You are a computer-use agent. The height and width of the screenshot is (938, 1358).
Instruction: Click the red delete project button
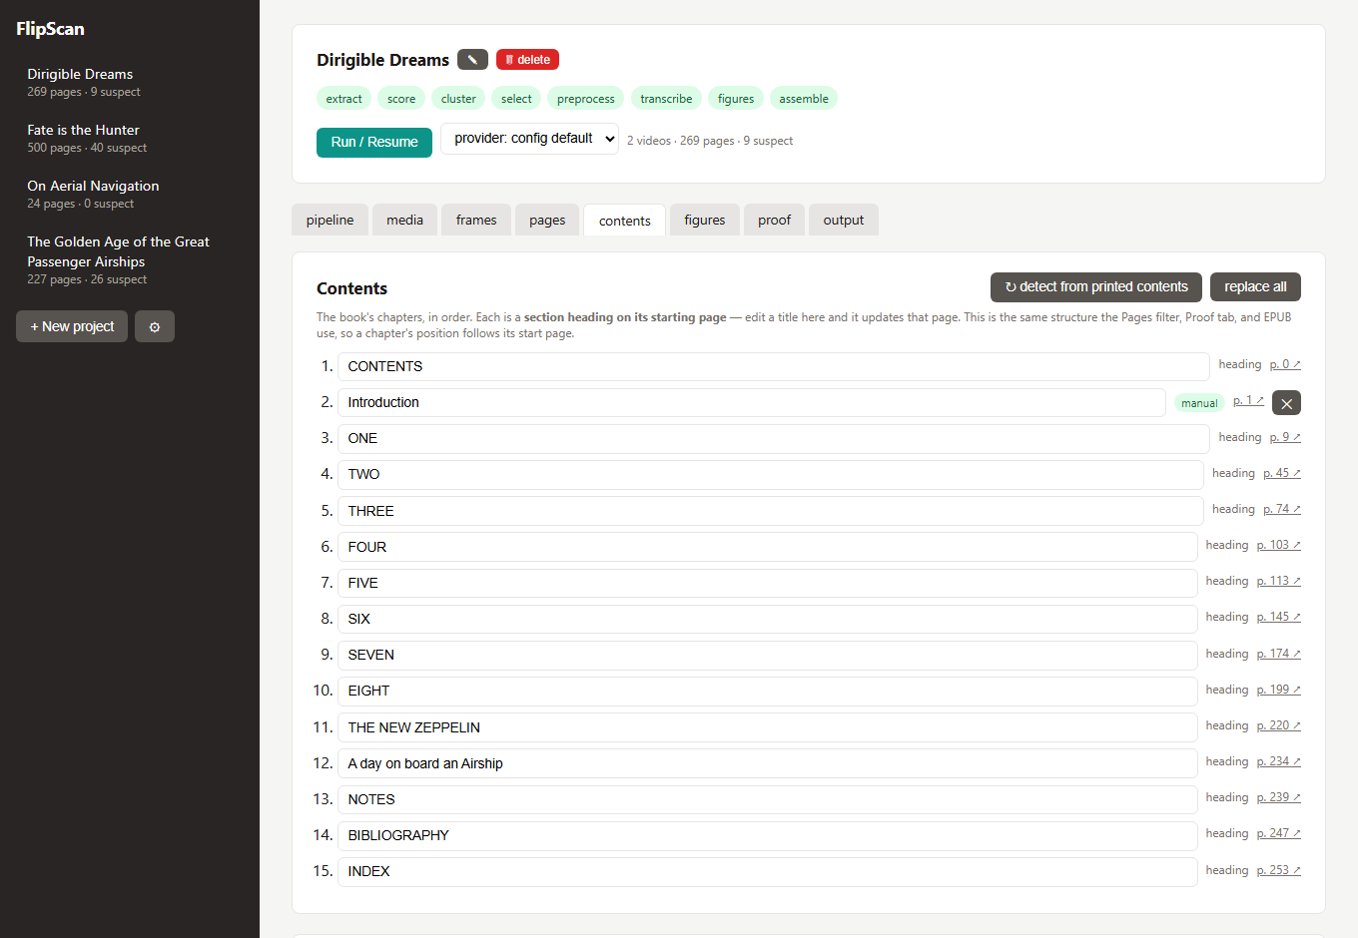point(527,60)
